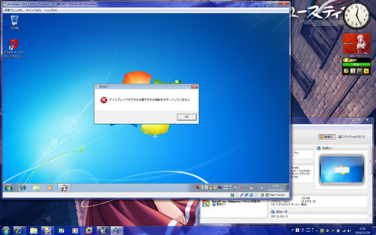Click the analog clock desktop gadget

click(357, 16)
